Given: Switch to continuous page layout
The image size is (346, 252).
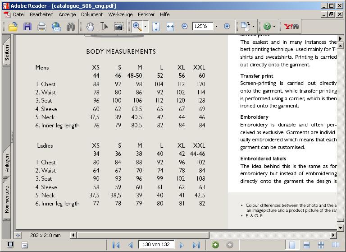Looking at the screenshot, I should click(x=306, y=245).
